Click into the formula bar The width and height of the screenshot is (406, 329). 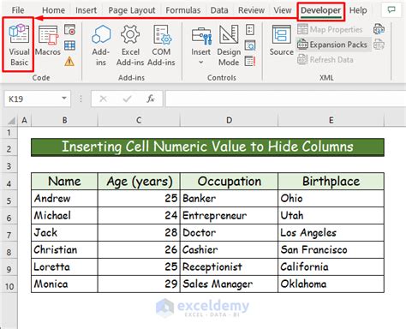pos(285,99)
